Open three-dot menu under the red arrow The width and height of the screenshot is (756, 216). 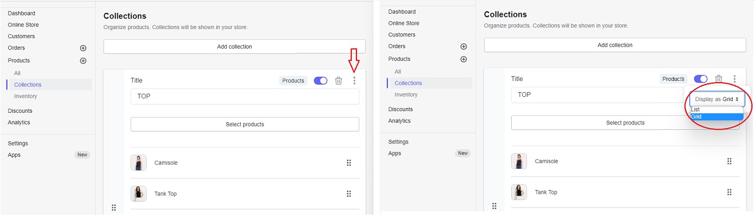click(354, 81)
